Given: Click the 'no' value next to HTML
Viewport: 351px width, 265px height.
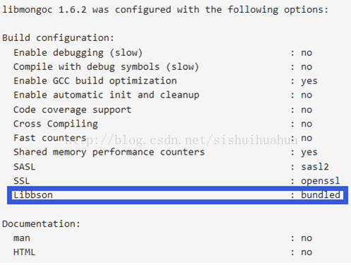Looking at the screenshot, I should tap(307, 252).
